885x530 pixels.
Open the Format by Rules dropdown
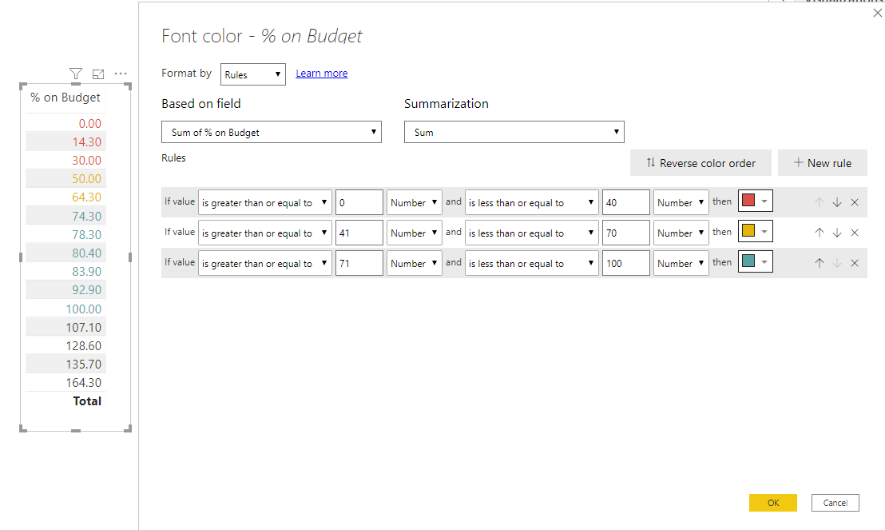click(253, 74)
